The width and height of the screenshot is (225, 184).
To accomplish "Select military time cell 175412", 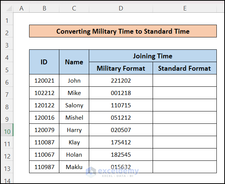I will tap(121, 142).
